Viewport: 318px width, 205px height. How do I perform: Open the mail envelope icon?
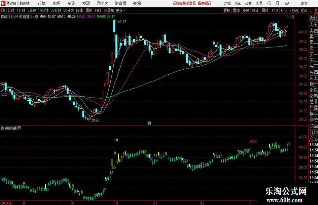click(x=287, y=3)
